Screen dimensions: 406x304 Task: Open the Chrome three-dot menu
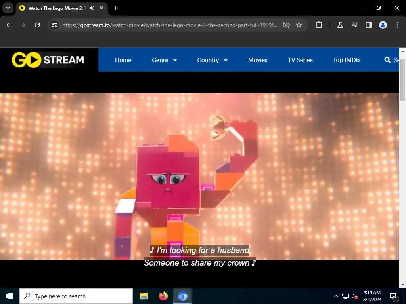click(x=397, y=25)
